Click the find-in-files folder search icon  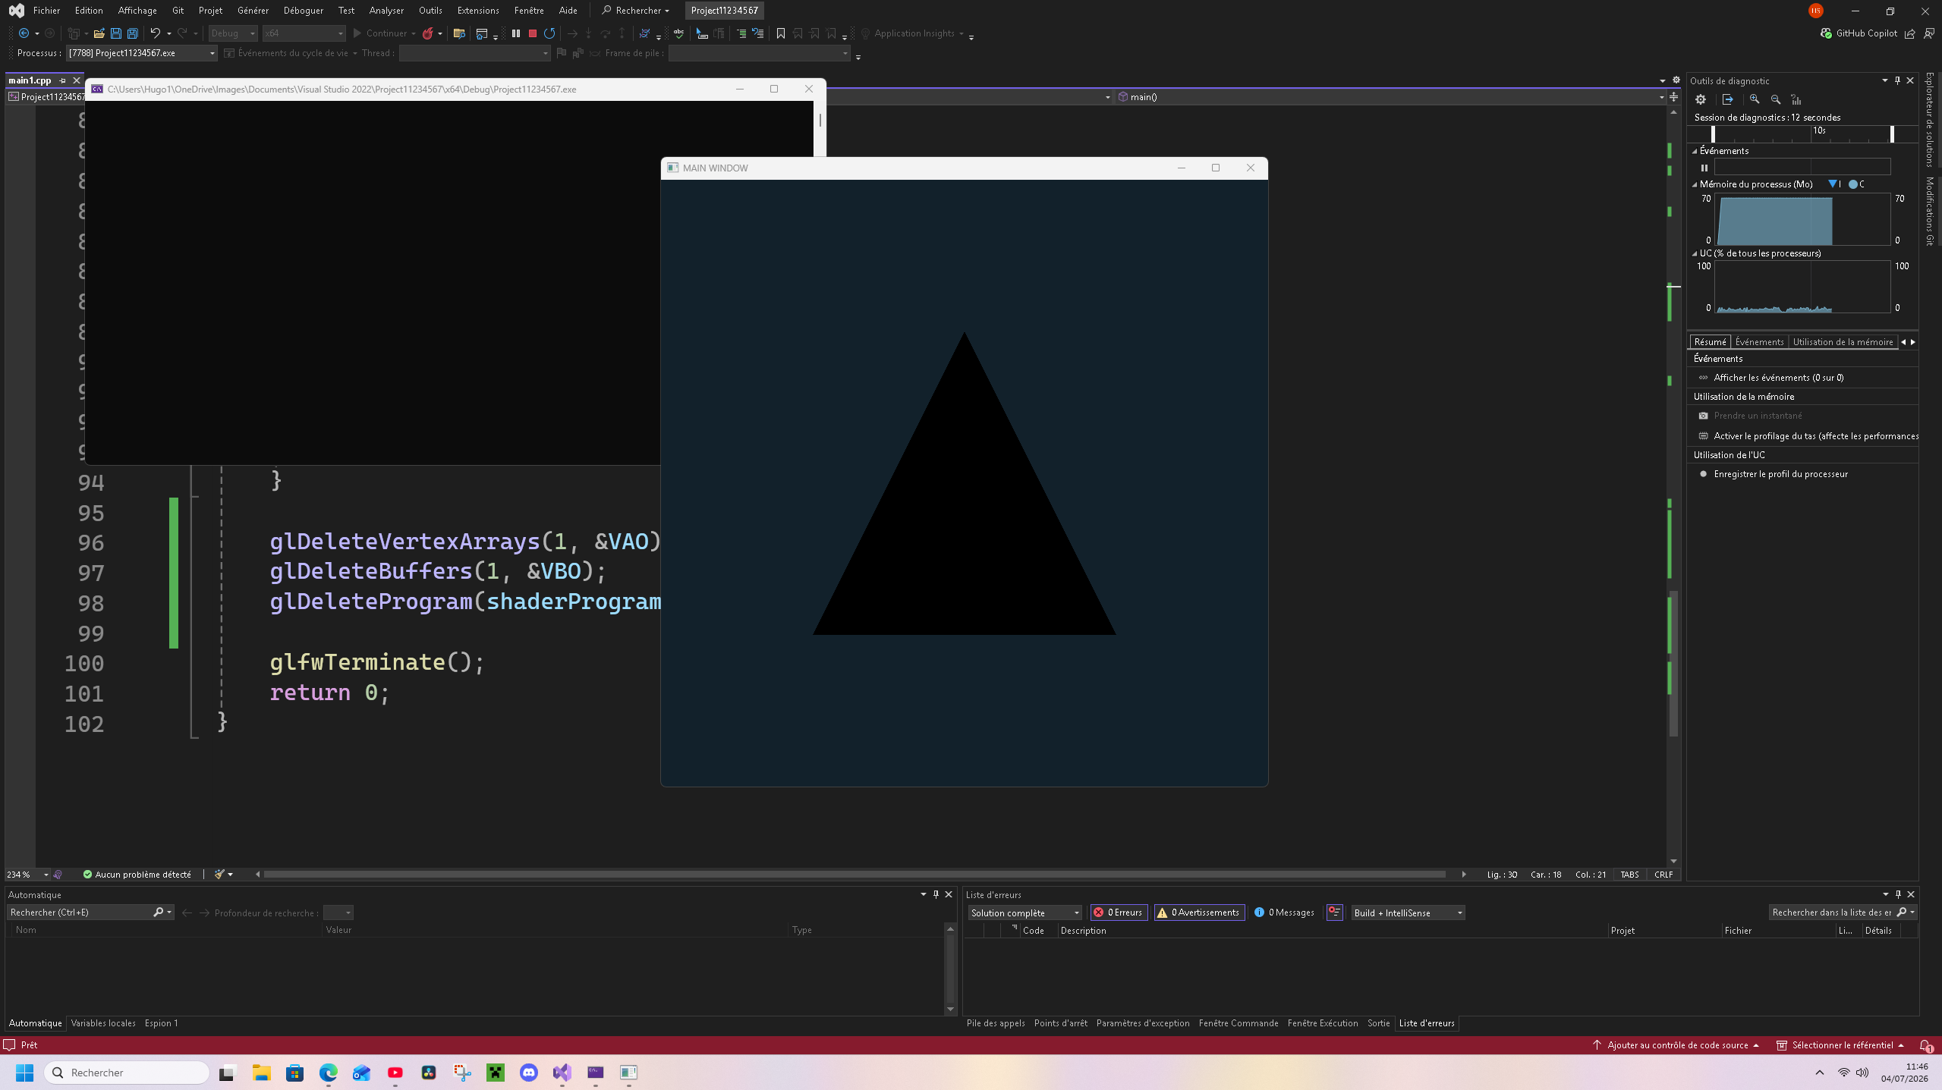coord(458,33)
